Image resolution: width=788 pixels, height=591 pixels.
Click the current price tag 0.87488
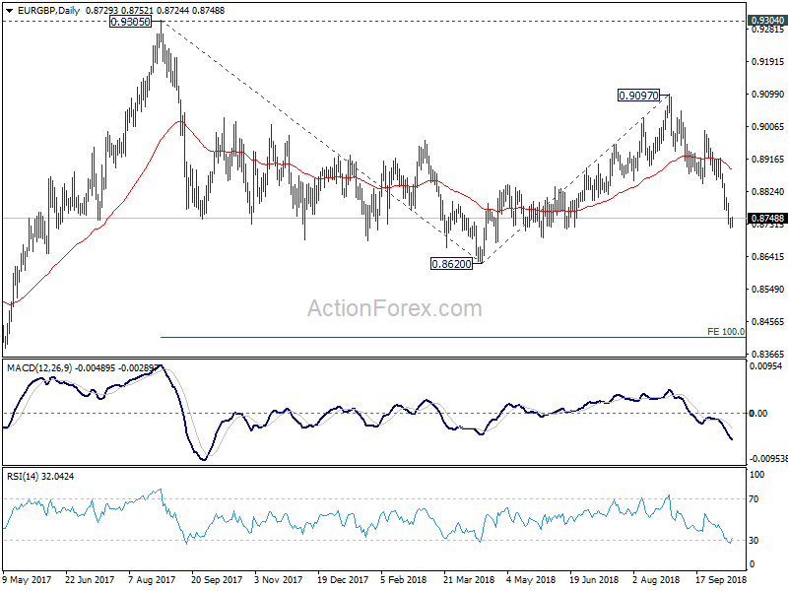[x=767, y=218]
